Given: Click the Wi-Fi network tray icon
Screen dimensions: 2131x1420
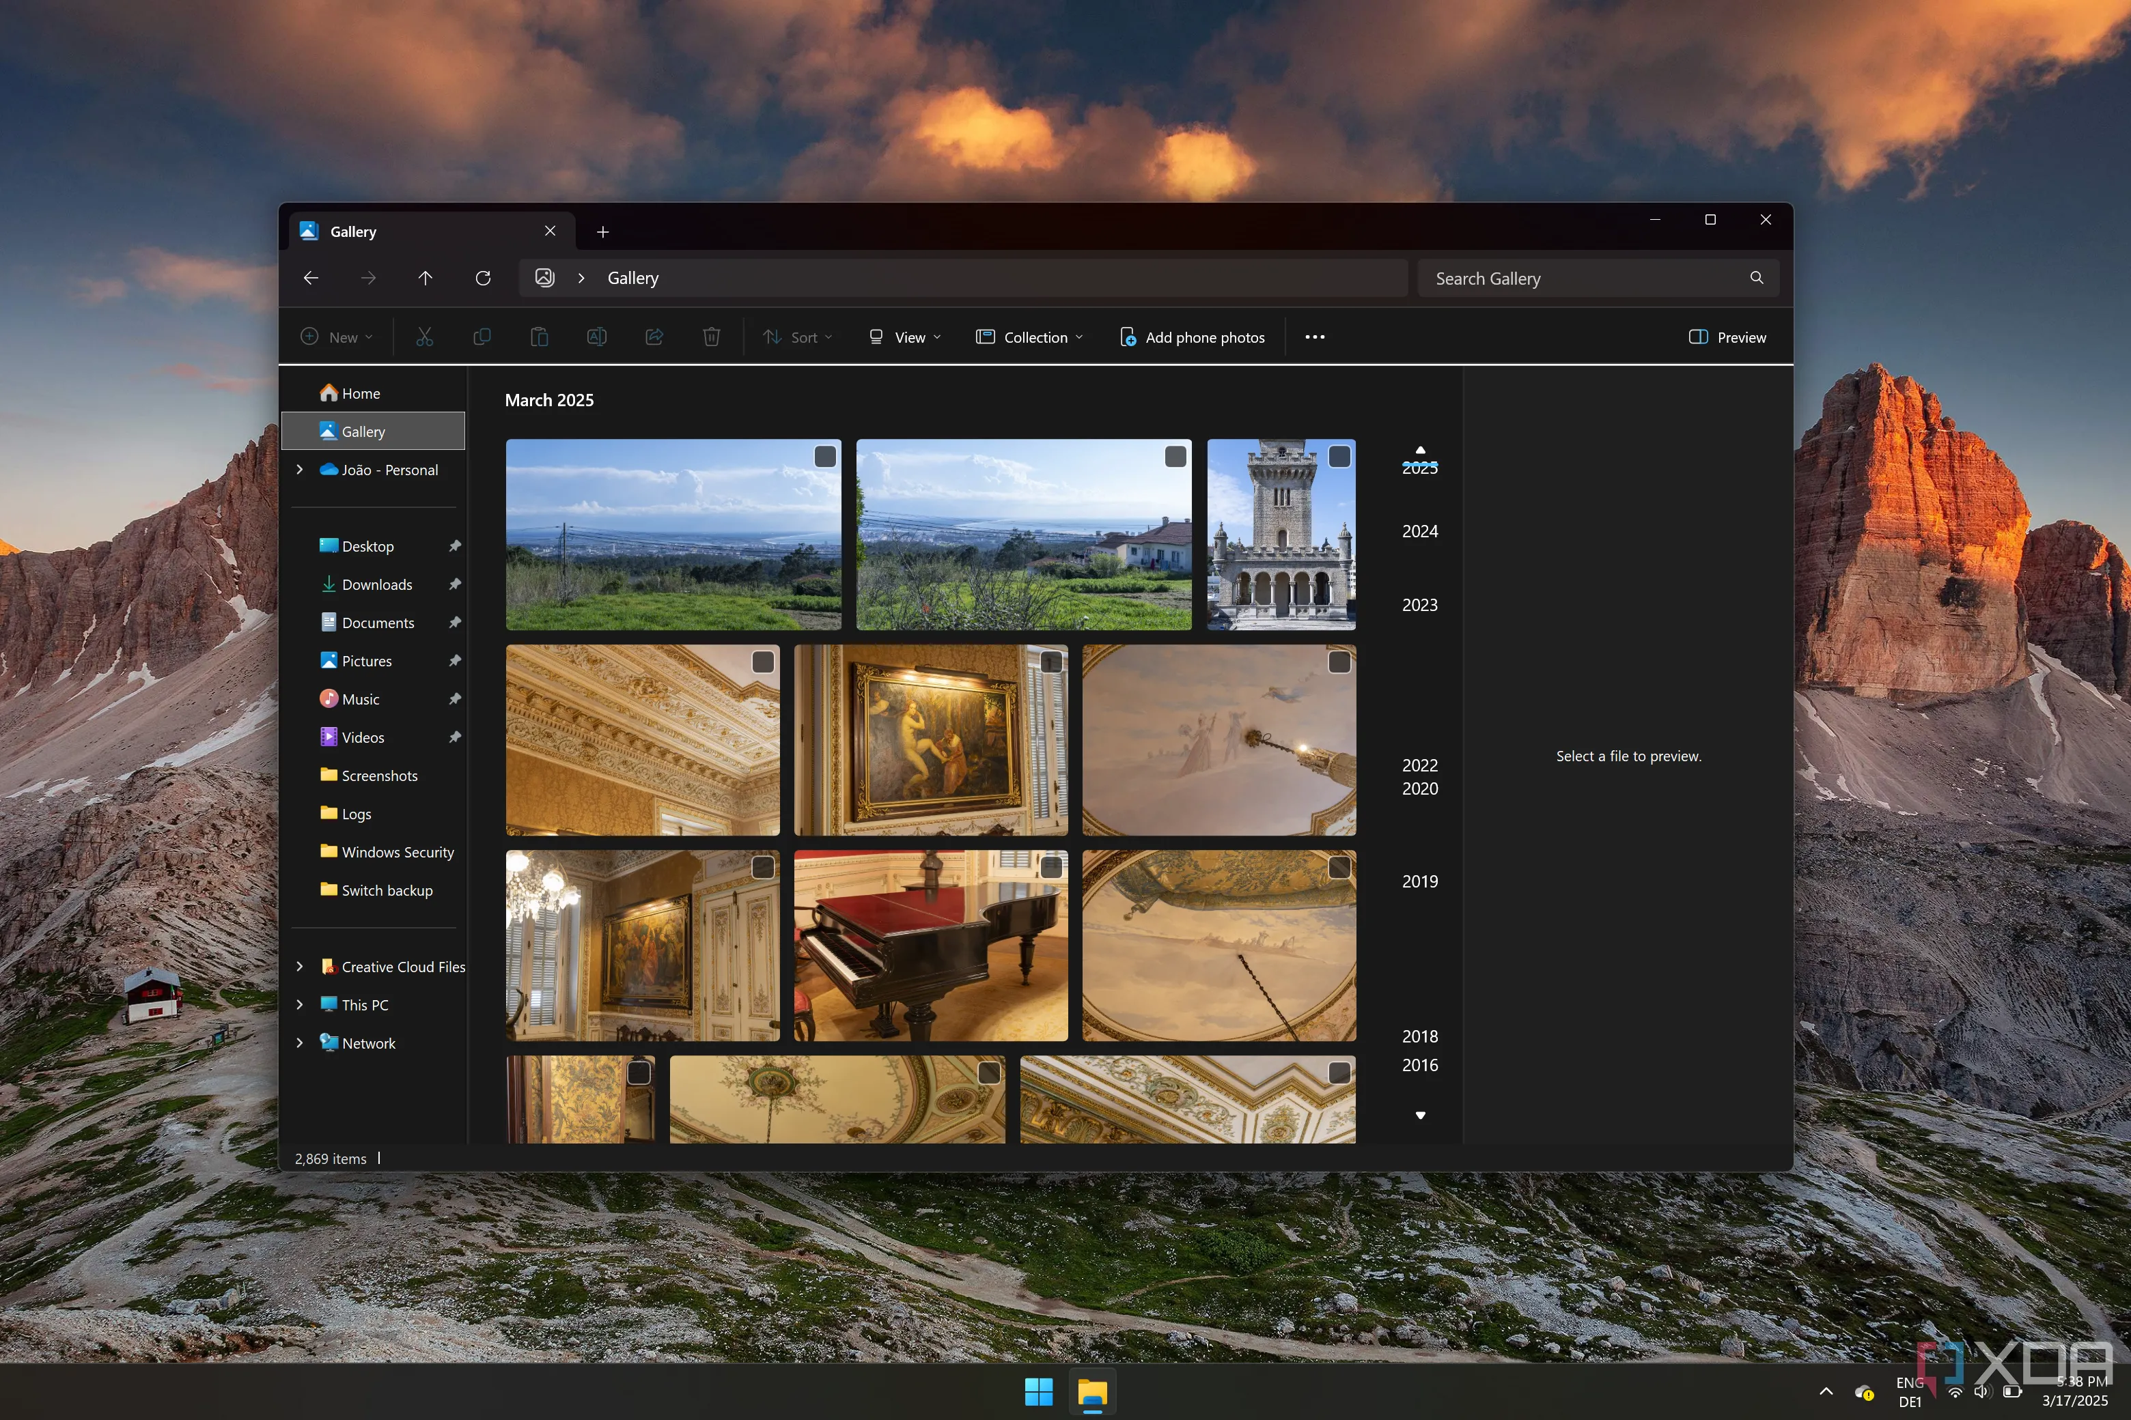Looking at the screenshot, I should coord(1956,1392).
